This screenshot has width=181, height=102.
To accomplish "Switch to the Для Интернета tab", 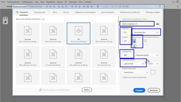I will tap(108, 12).
